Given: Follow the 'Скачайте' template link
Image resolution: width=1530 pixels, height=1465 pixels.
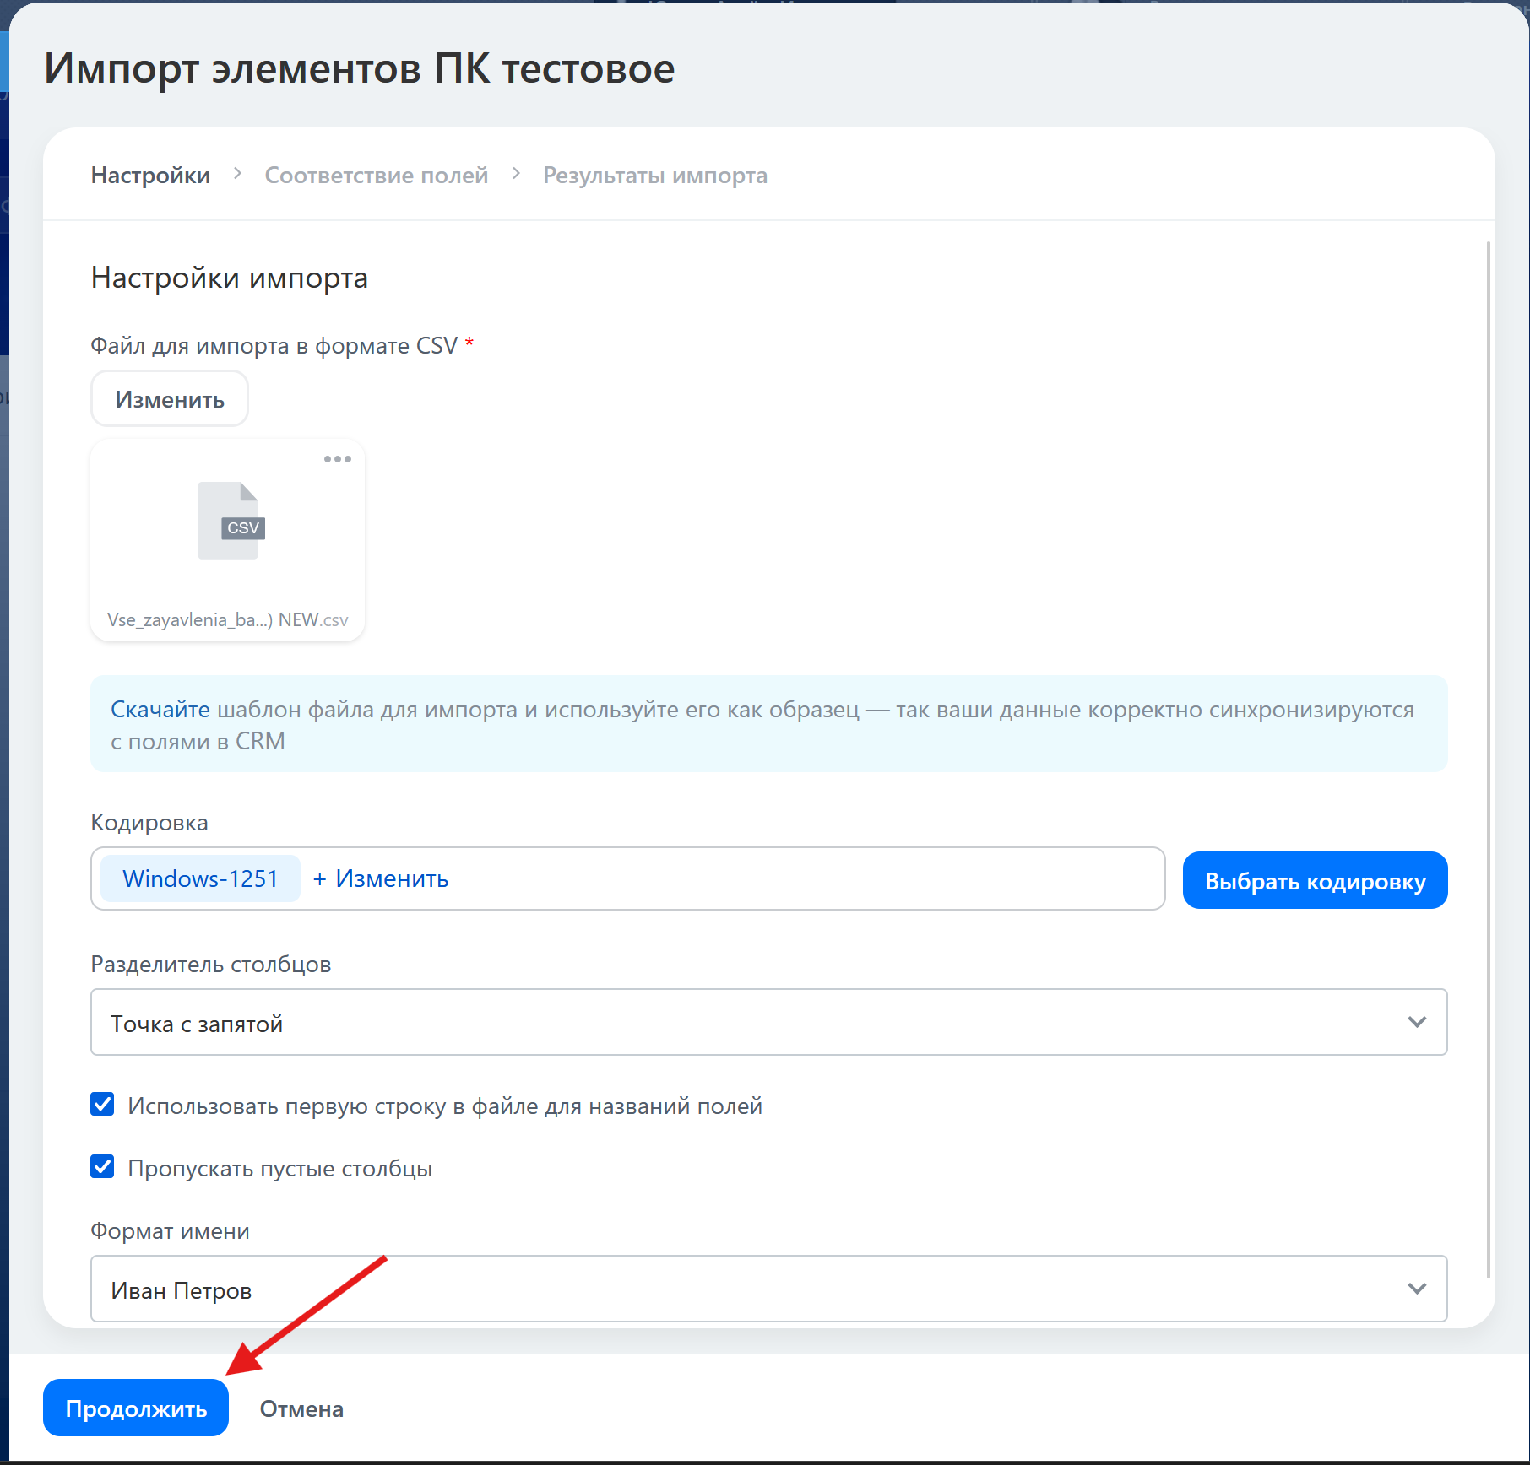Looking at the screenshot, I should click(160, 710).
